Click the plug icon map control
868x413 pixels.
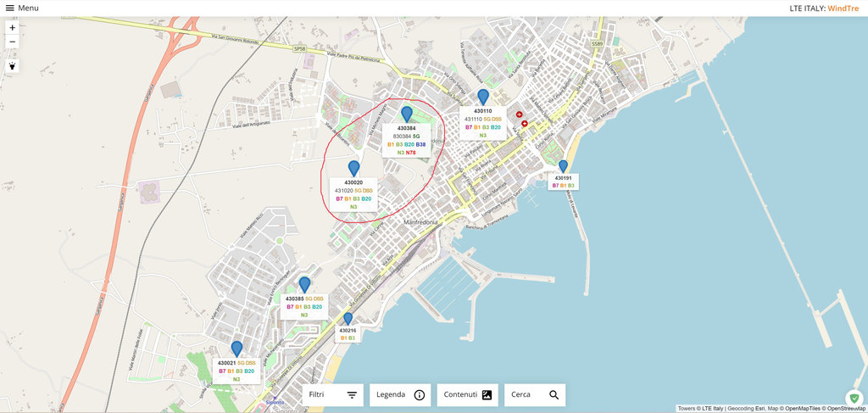12,66
